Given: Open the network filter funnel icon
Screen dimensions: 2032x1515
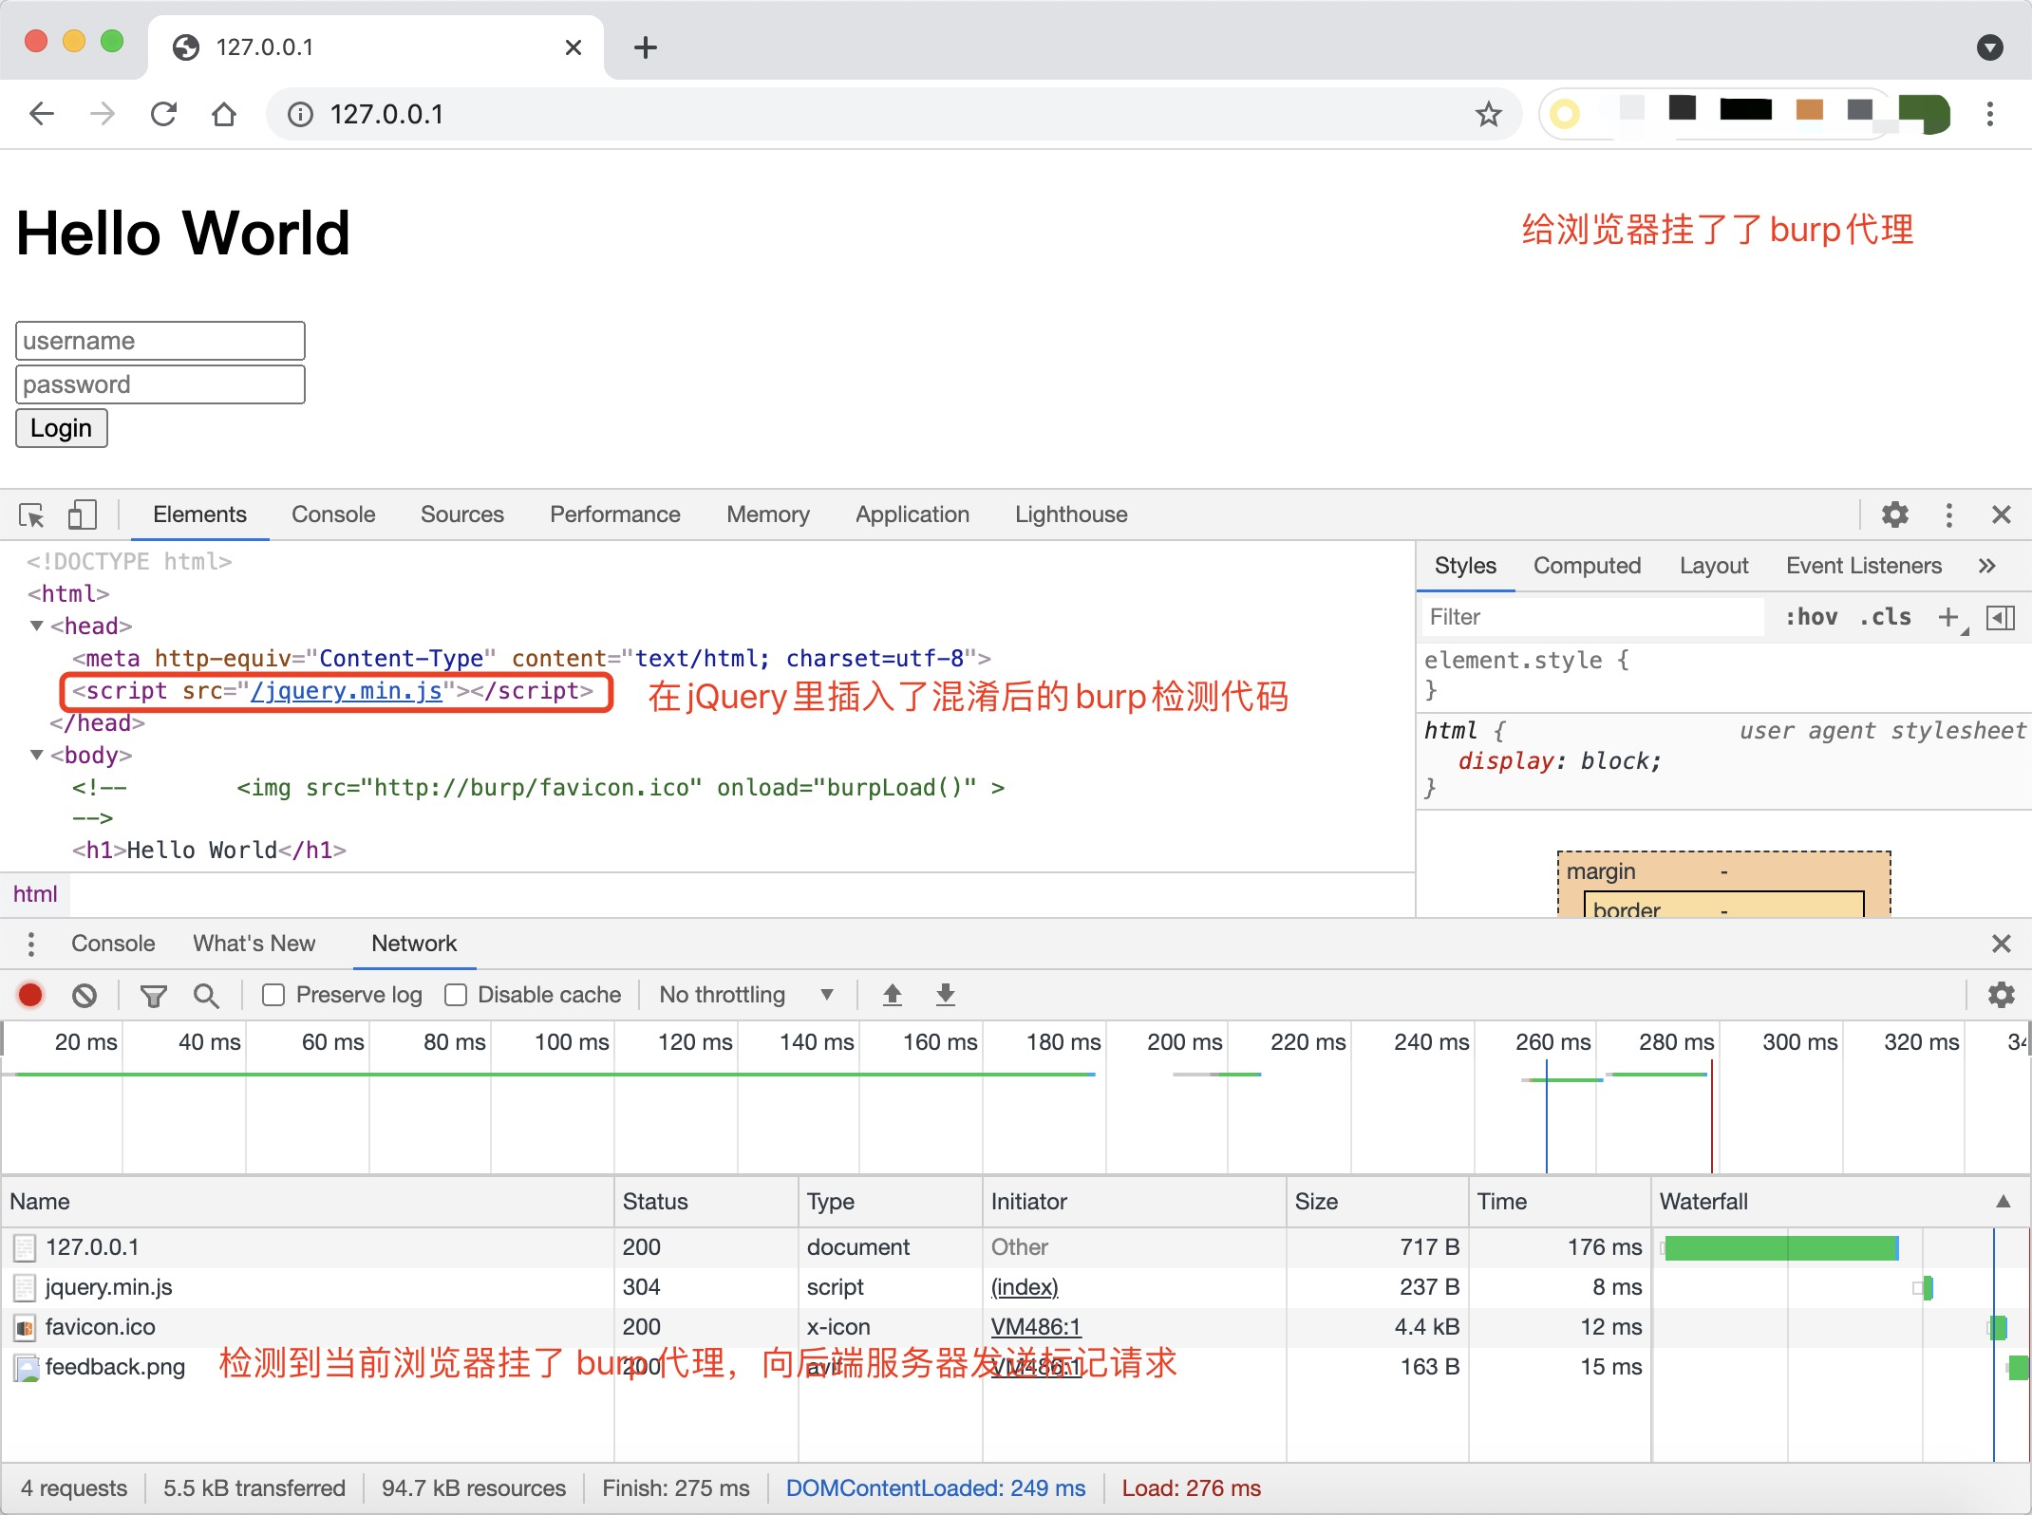Looking at the screenshot, I should point(153,995).
